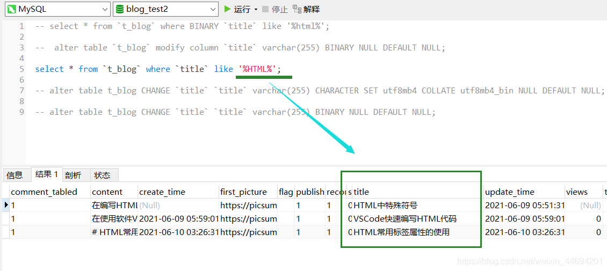Click the Explain (解释) query plan icon
The image size is (607, 271).
pyautogui.click(x=297, y=9)
